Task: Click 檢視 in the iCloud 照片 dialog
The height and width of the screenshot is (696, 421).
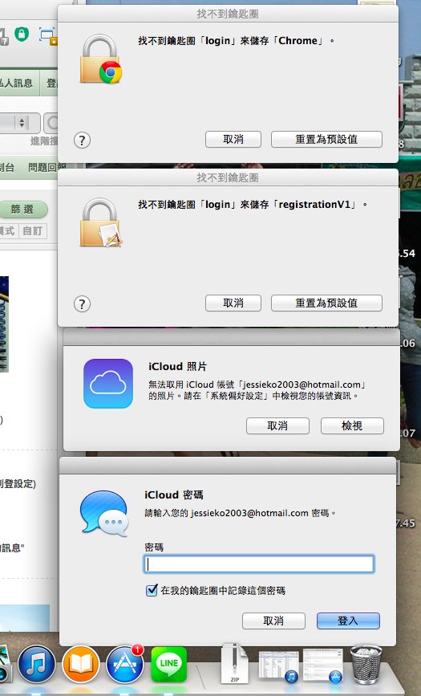Action: (352, 425)
